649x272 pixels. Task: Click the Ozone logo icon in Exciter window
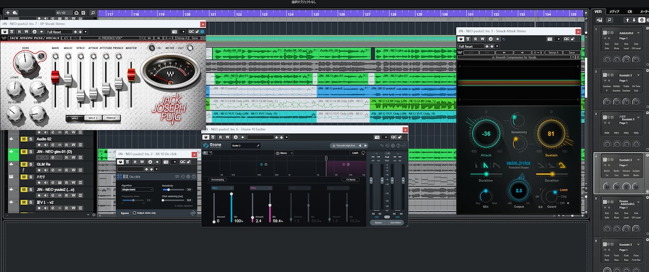[205, 145]
